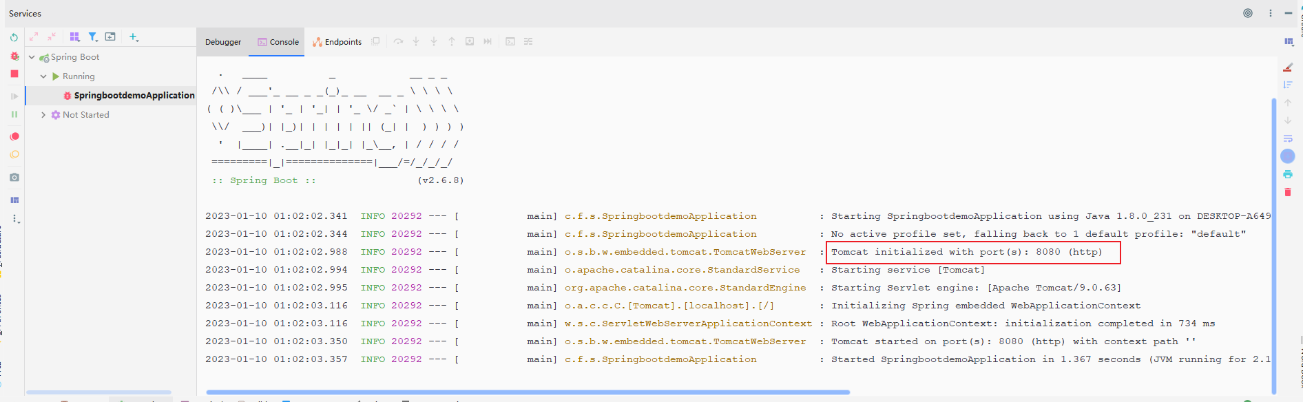Image resolution: width=1303 pixels, height=402 pixels.
Task: Switch to the Debugger tab
Action: [223, 42]
